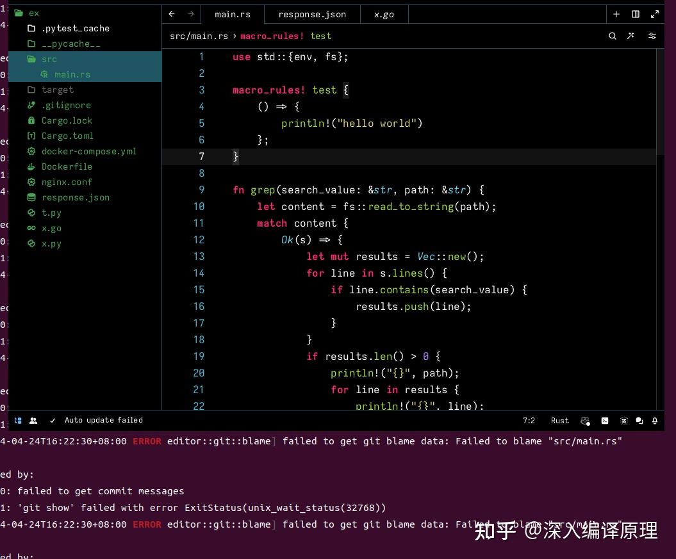This screenshot has width=676, height=559.
Task: Open notifications with the bell icon
Action: (654, 421)
